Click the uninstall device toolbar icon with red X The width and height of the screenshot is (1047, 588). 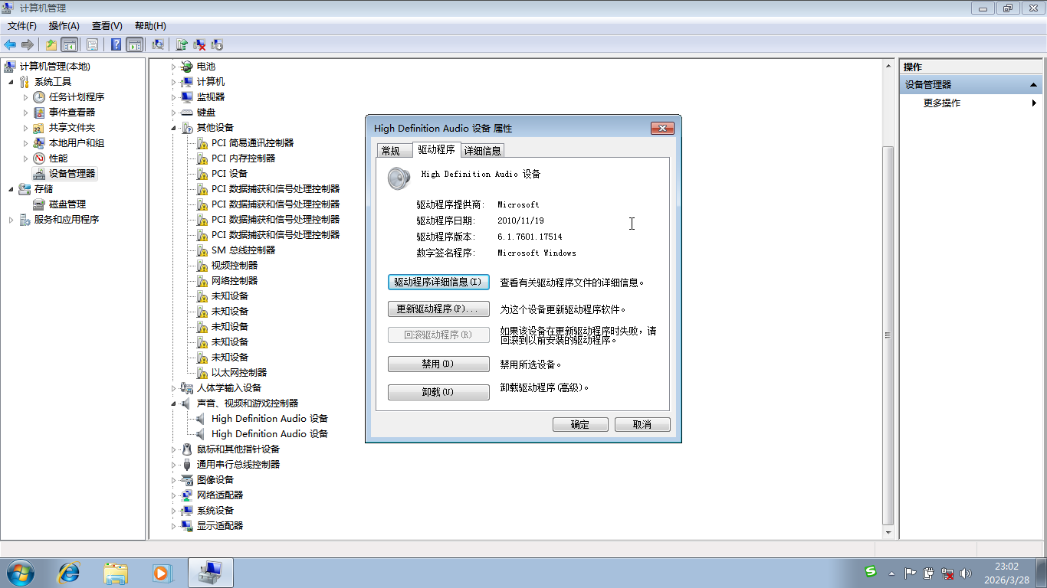[x=199, y=44]
